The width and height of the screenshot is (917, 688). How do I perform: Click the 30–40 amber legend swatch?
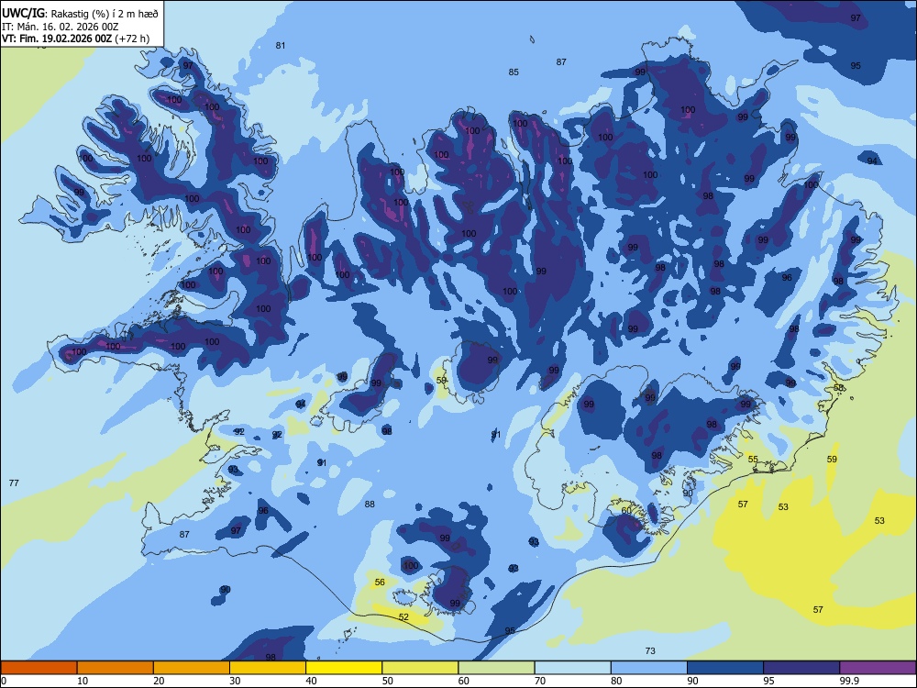[268, 668]
